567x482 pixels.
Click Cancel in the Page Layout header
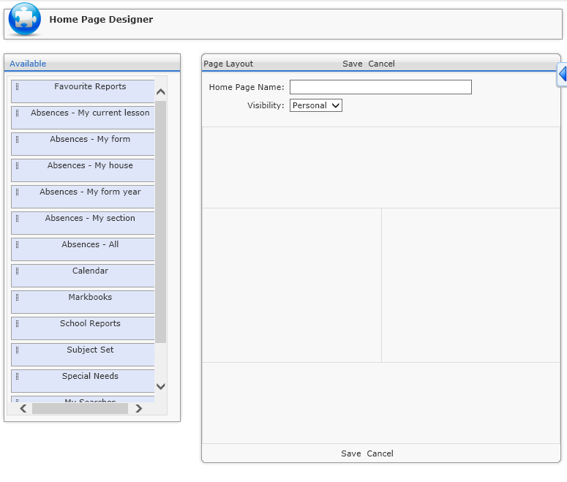[x=381, y=64]
